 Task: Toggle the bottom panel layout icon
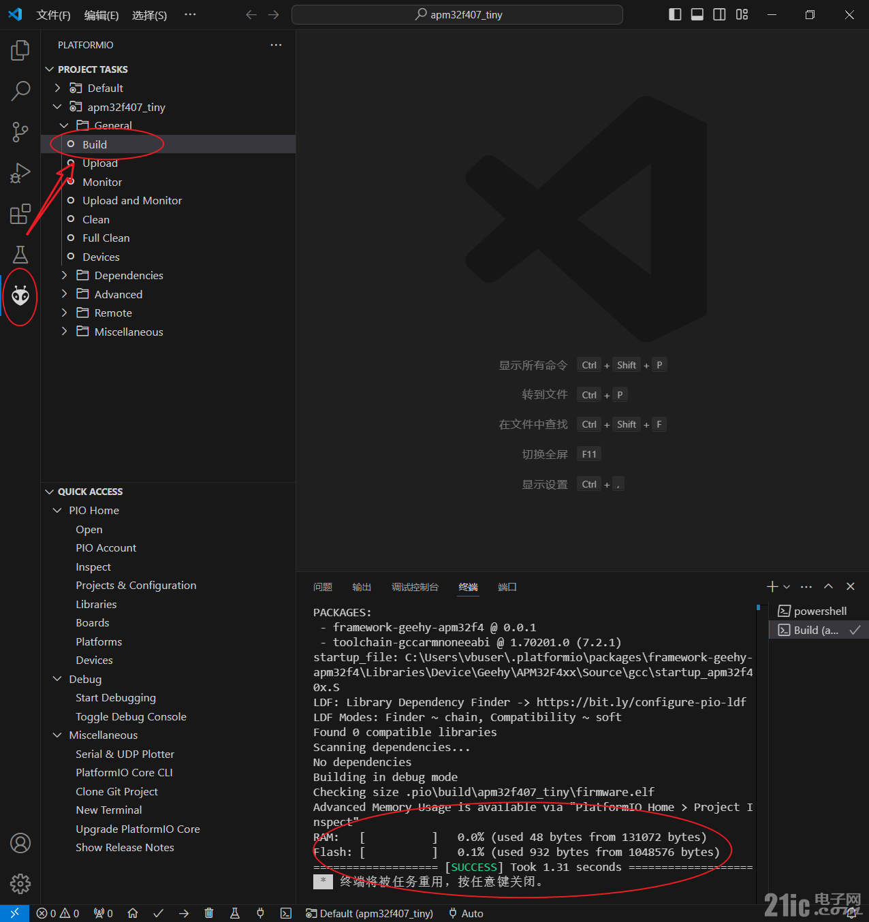click(697, 14)
